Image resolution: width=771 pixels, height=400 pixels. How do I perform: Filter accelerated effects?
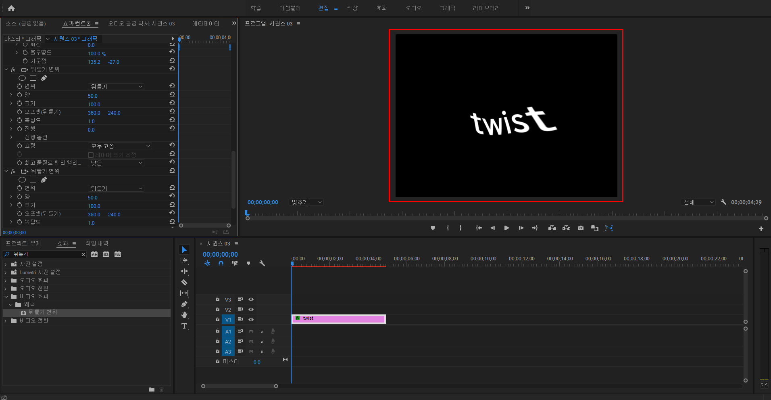[x=94, y=254]
